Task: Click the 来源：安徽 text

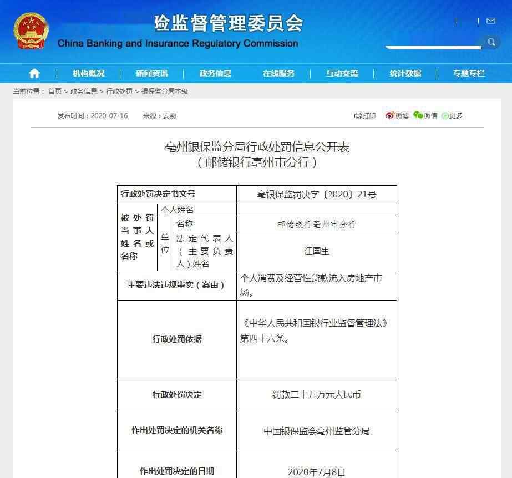Action: pyautogui.click(x=160, y=115)
